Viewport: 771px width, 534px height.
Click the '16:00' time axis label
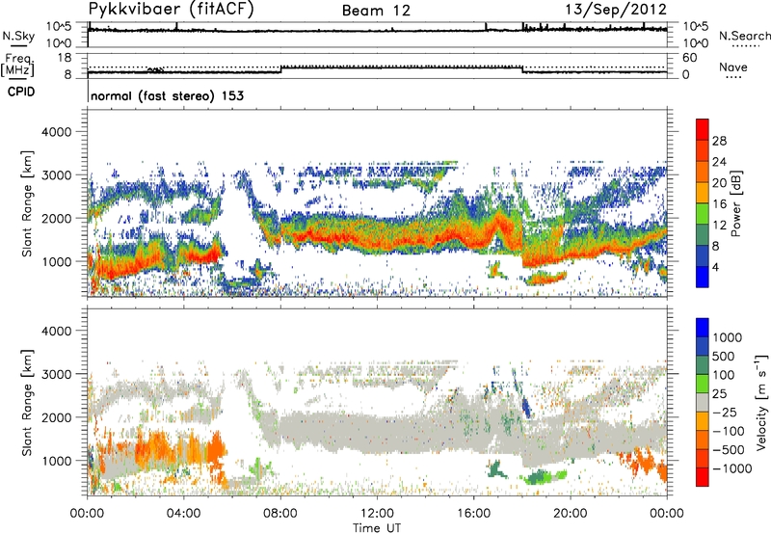click(473, 514)
